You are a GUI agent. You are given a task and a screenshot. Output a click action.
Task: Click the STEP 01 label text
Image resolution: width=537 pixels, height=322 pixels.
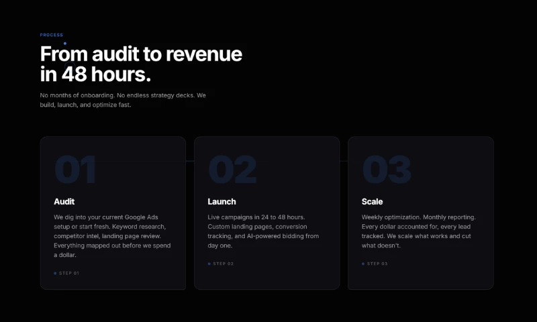tap(69, 273)
